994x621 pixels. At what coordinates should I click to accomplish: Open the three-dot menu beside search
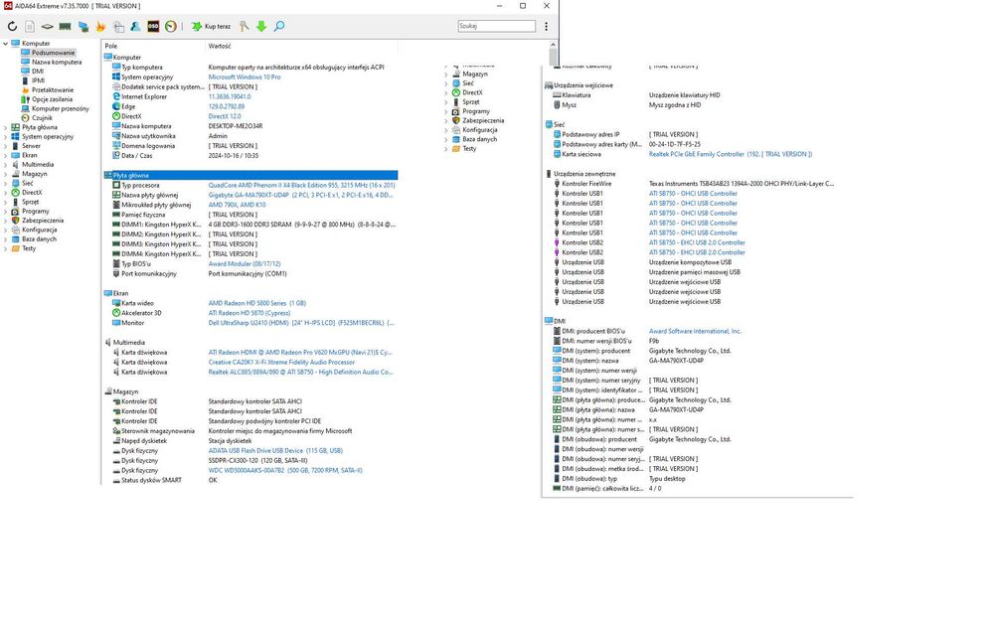coord(547,27)
